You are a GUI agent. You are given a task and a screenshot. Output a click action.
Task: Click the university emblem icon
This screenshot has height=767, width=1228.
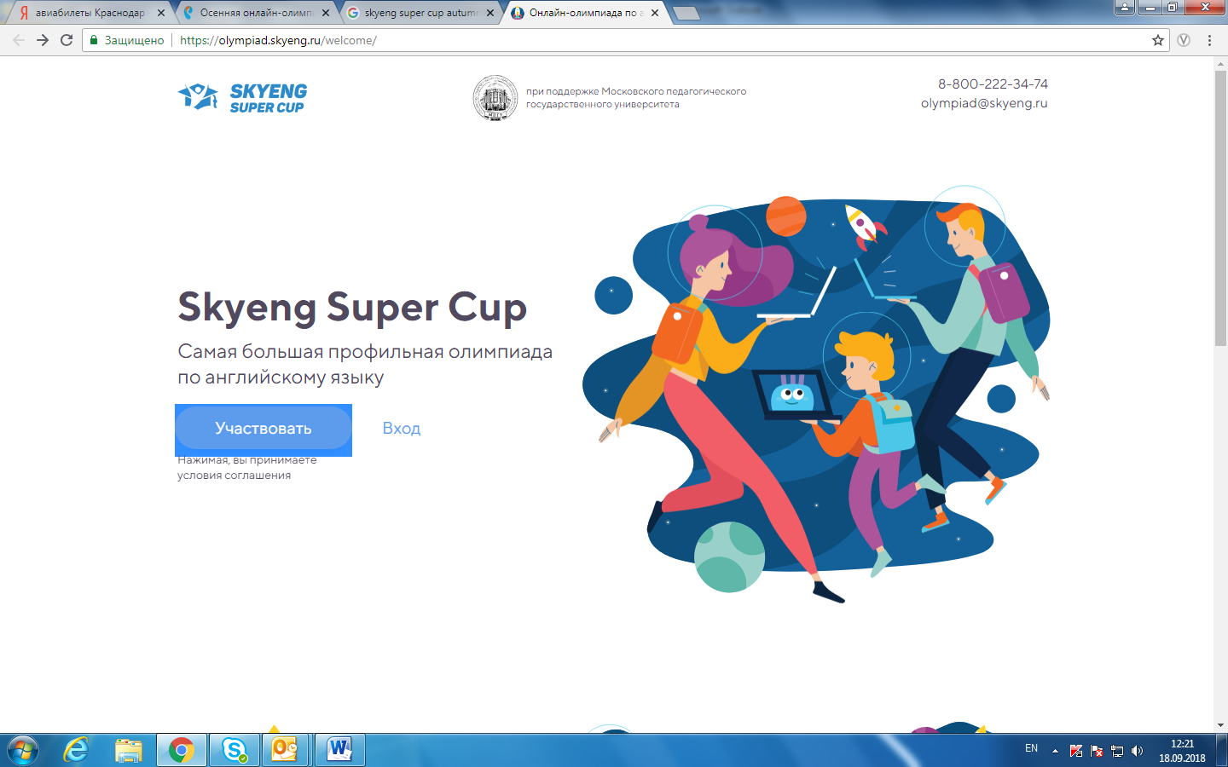495,98
